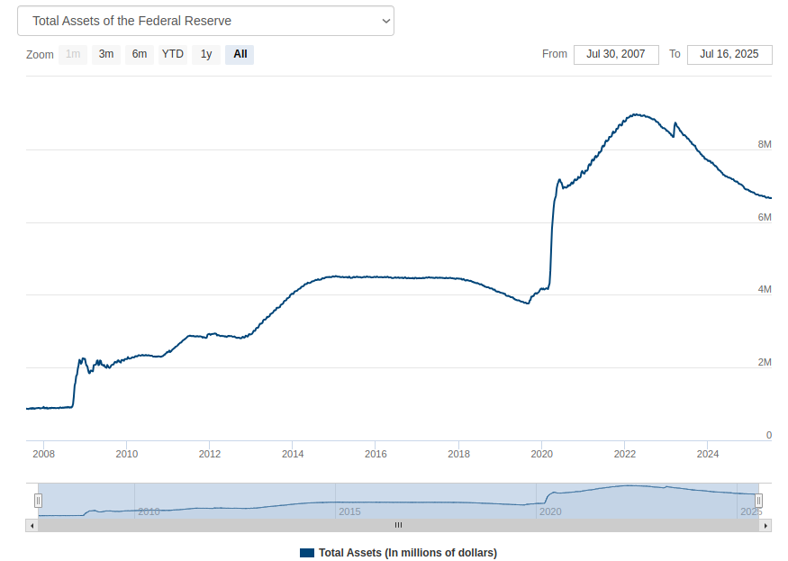Click the 8M y-axis label
Viewport: 788px width, 561px height.
pyautogui.click(x=765, y=144)
